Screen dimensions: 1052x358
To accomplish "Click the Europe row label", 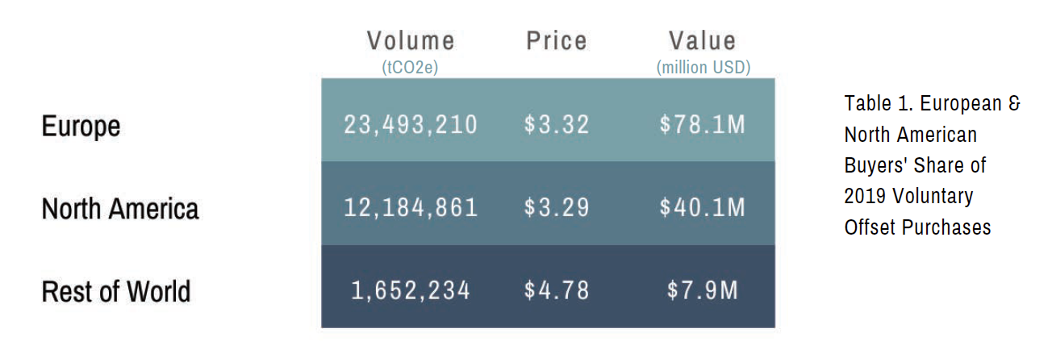I will 81,126.
